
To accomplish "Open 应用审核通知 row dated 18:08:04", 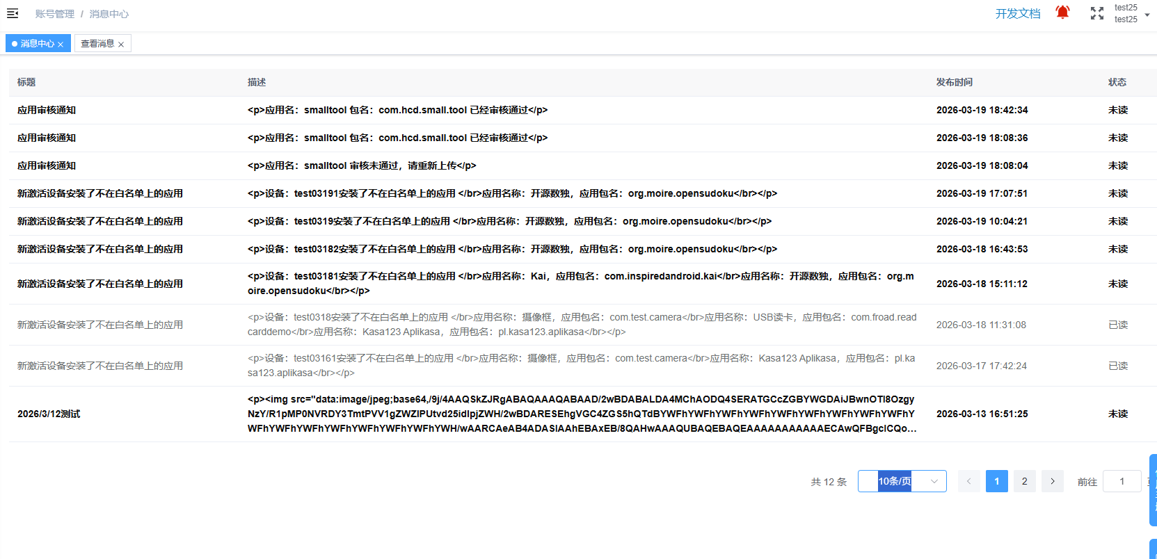I will 47,165.
